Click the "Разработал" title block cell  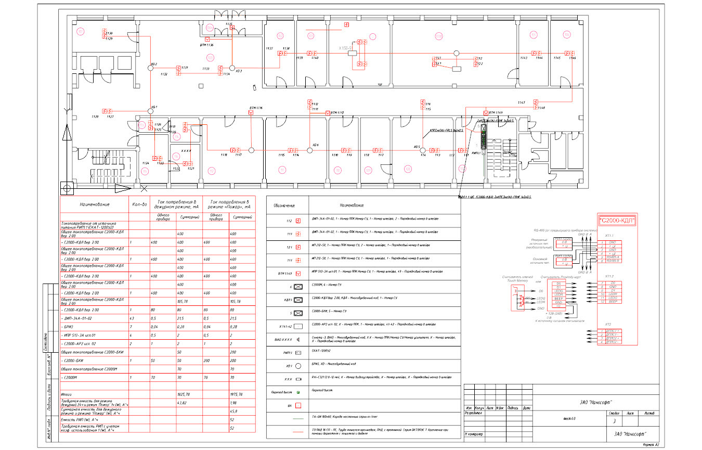tap(474, 413)
